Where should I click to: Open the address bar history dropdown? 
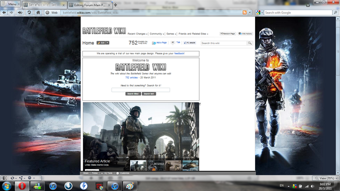250,13
